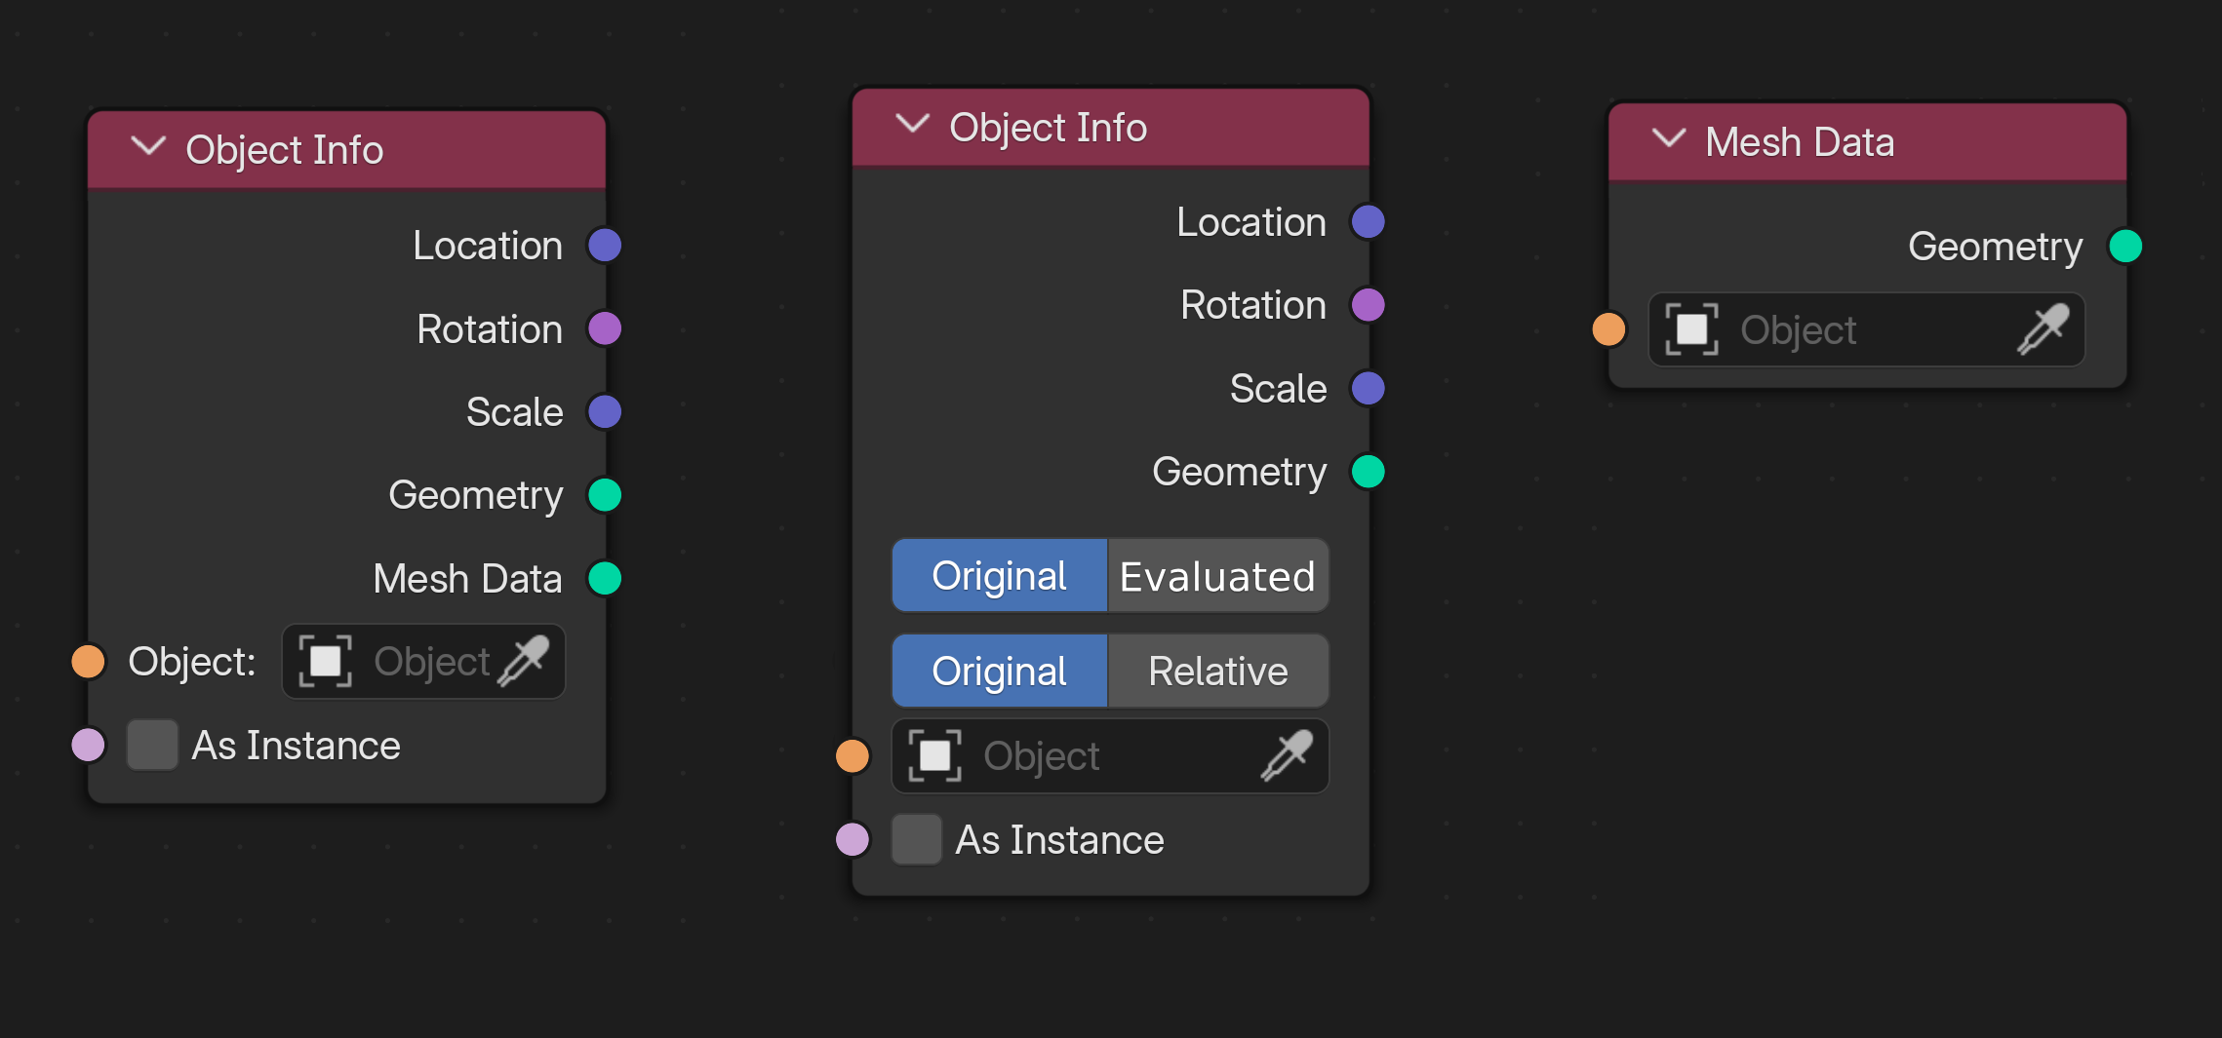Collapse the Mesh Data node

click(1669, 138)
